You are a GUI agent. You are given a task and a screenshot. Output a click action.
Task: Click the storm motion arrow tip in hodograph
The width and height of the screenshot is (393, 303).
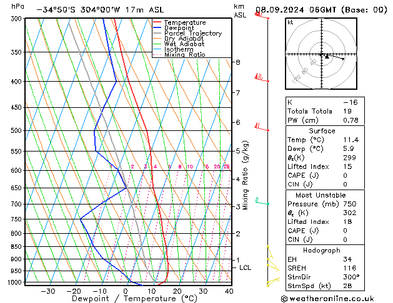(x=344, y=59)
